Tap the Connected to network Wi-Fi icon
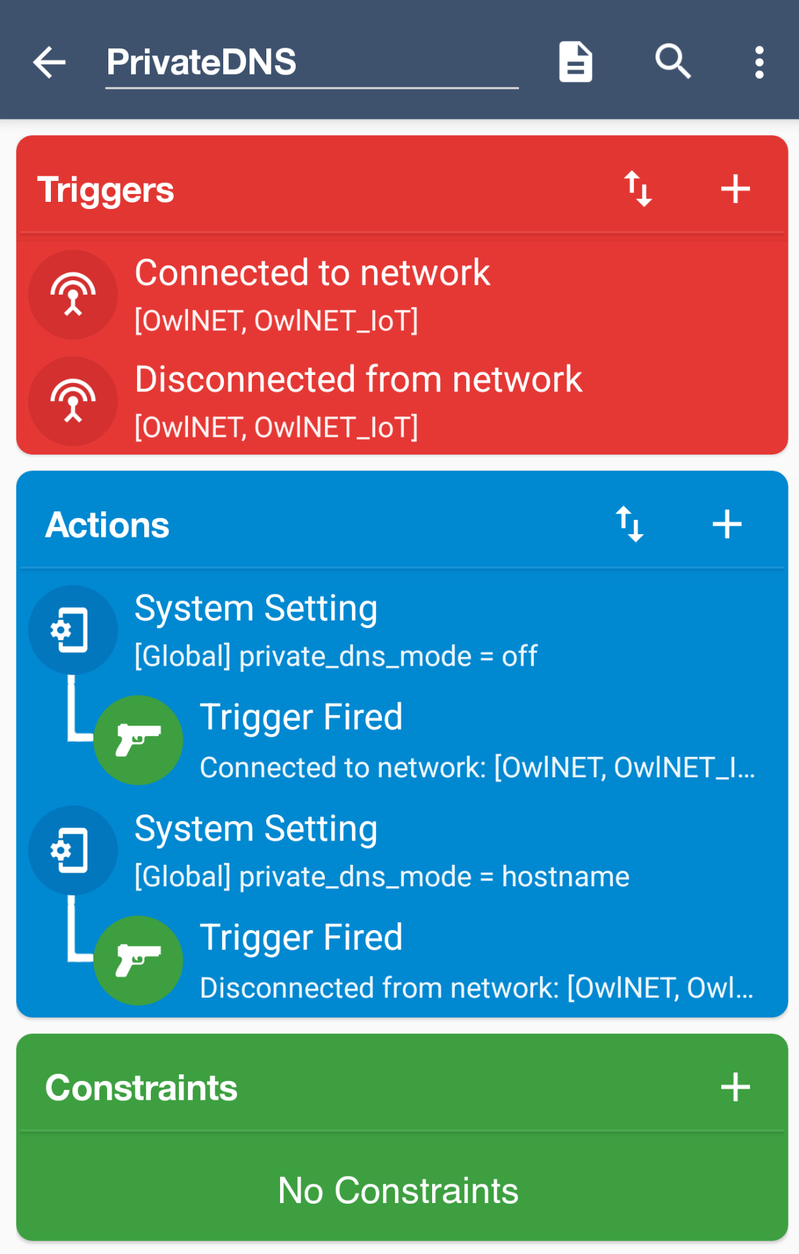 73,295
